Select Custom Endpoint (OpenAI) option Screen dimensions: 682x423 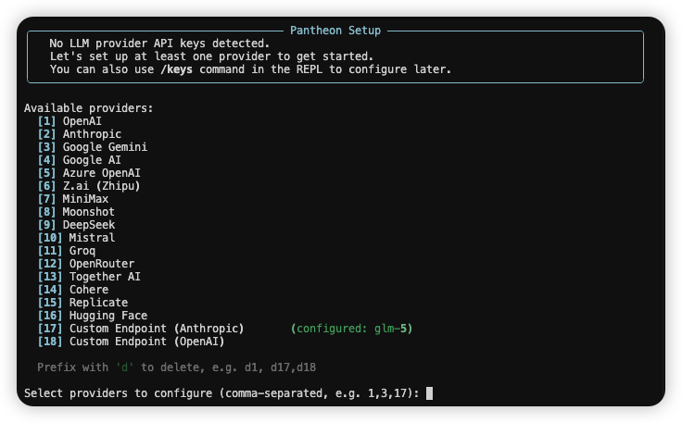point(146,342)
